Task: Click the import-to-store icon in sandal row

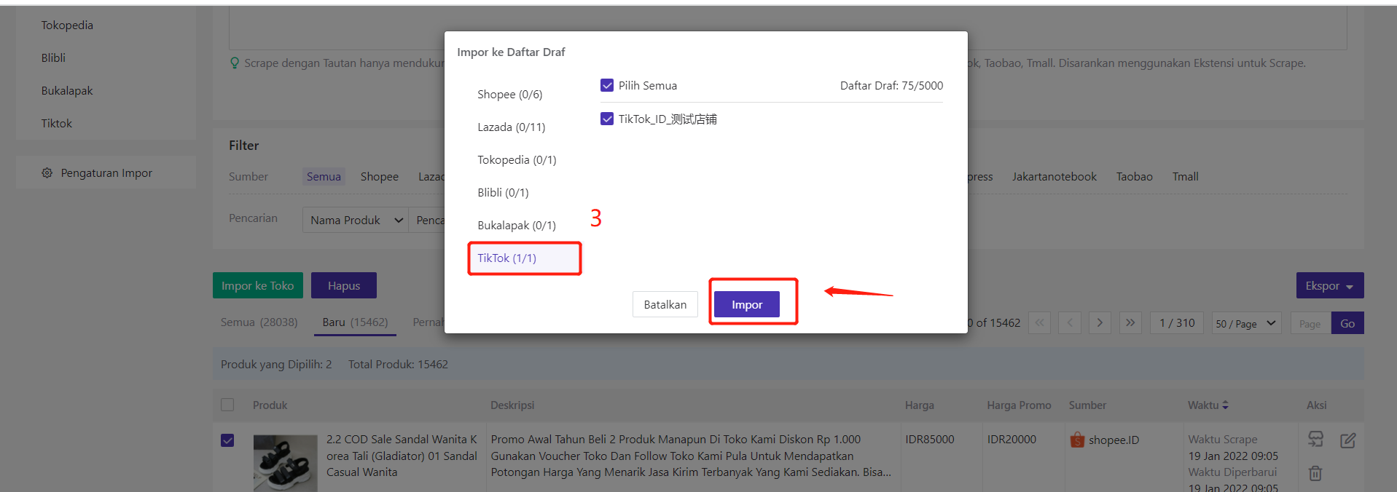Action: pos(1315,439)
